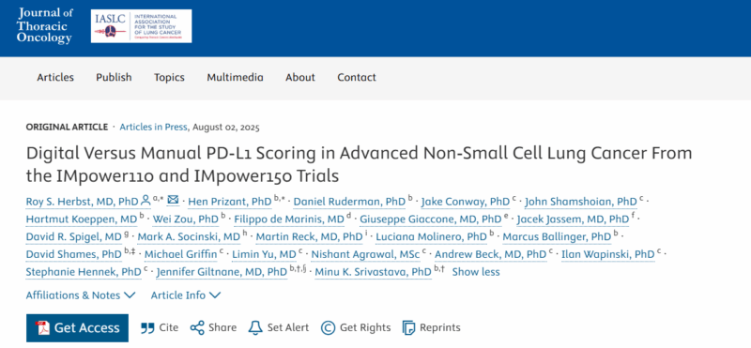Click the person icon beside Roy S. Herbst
The height and width of the screenshot is (348, 751).
coord(146,201)
